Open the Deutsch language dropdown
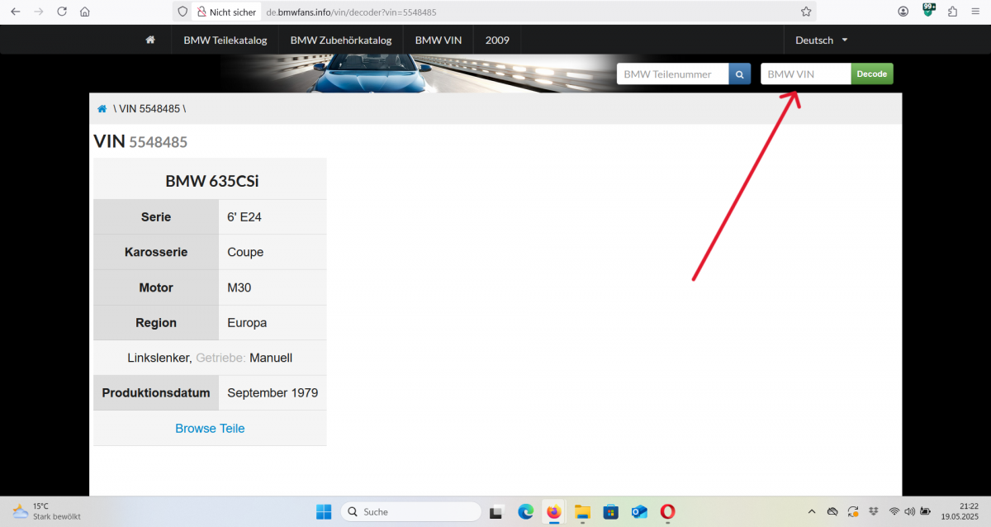This screenshot has height=527, width=991. point(821,40)
